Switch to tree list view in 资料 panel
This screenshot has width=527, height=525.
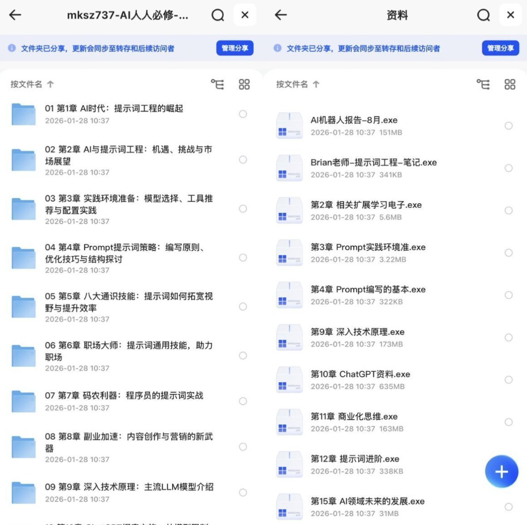coord(483,84)
